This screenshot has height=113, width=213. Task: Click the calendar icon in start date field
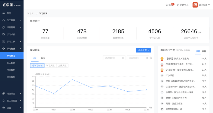click(x=123, y=58)
